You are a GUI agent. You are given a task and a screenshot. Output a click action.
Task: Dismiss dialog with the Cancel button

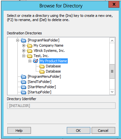coord(103,131)
